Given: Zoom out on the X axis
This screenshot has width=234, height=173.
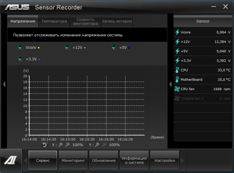Looking at the screenshot, I should (x=67, y=144).
